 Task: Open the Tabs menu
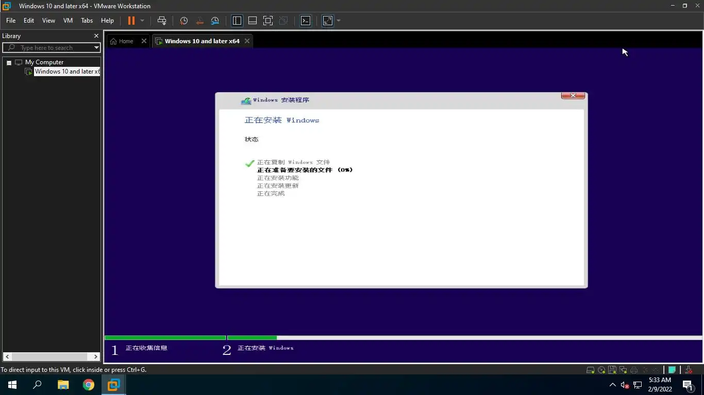click(x=87, y=21)
